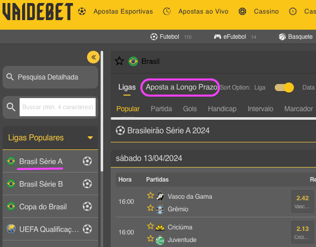This screenshot has height=247, width=316.
Task: Click the soccer ball beside Copa do Brasil
Action: [x=87, y=206]
